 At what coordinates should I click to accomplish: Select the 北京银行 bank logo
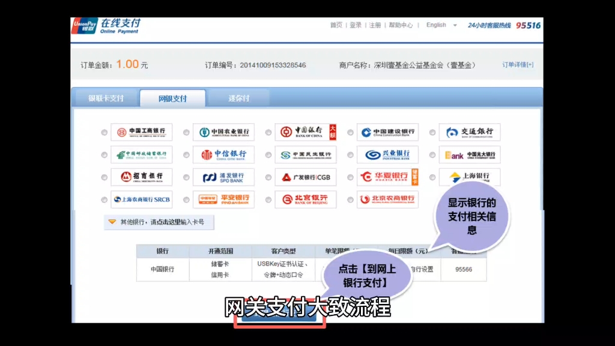coord(306,199)
